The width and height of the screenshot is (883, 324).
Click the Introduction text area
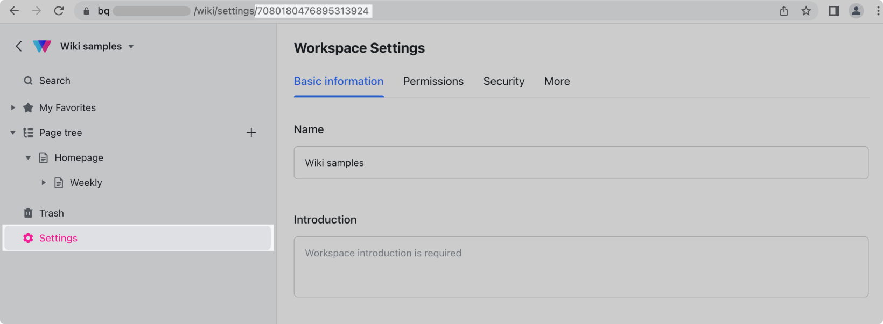[x=580, y=267]
